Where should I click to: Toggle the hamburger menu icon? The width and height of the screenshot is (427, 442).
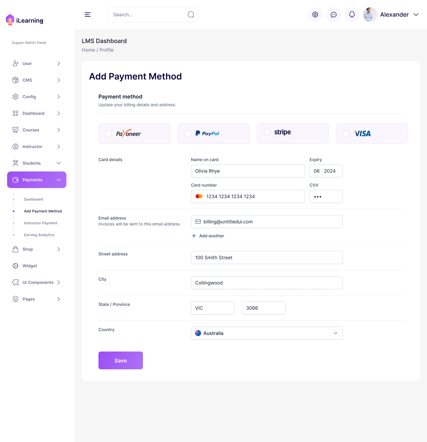click(88, 15)
